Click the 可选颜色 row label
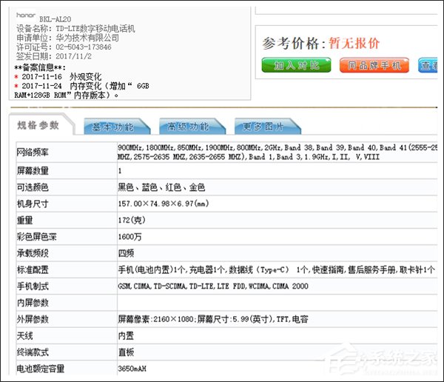Viewport: 444px width, 382px height. (33, 187)
